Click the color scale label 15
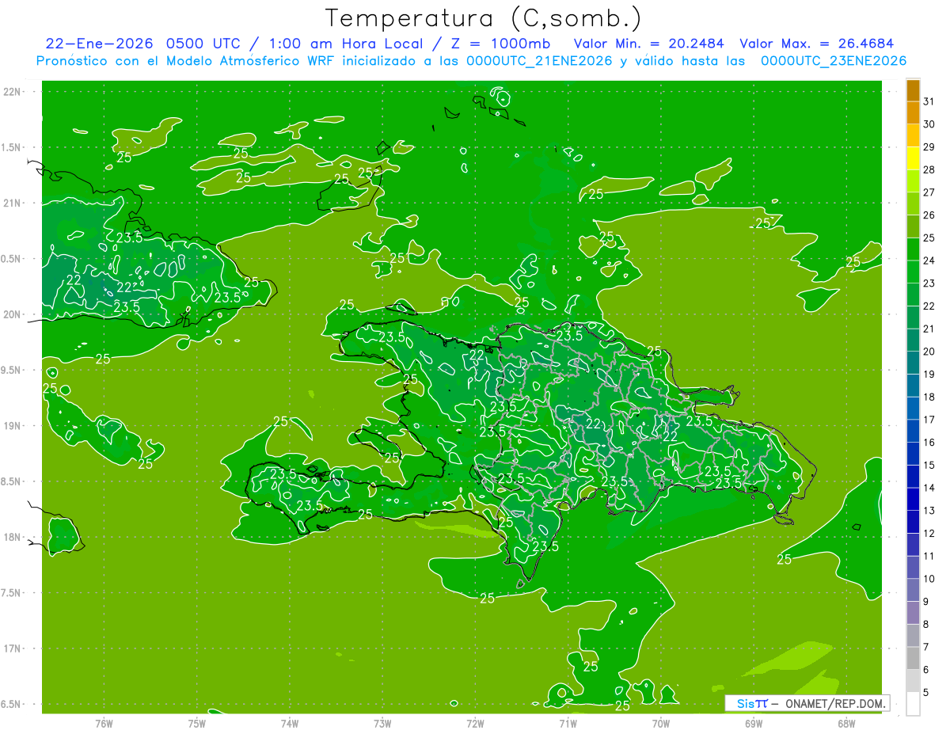Screen dimensions: 950x734 929,465
